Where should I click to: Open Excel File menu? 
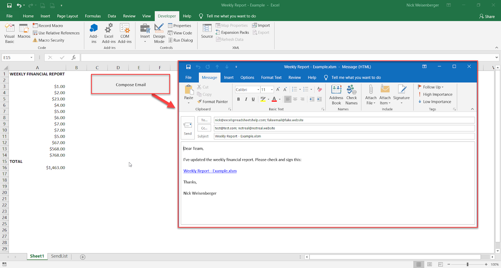(x=9, y=16)
